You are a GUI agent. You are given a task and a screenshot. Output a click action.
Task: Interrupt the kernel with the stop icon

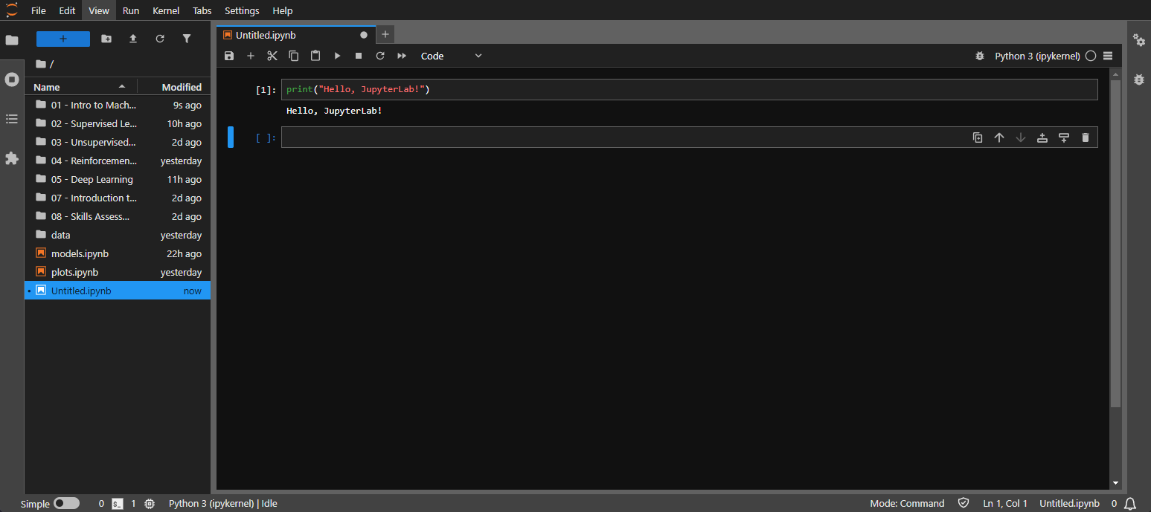(x=358, y=56)
